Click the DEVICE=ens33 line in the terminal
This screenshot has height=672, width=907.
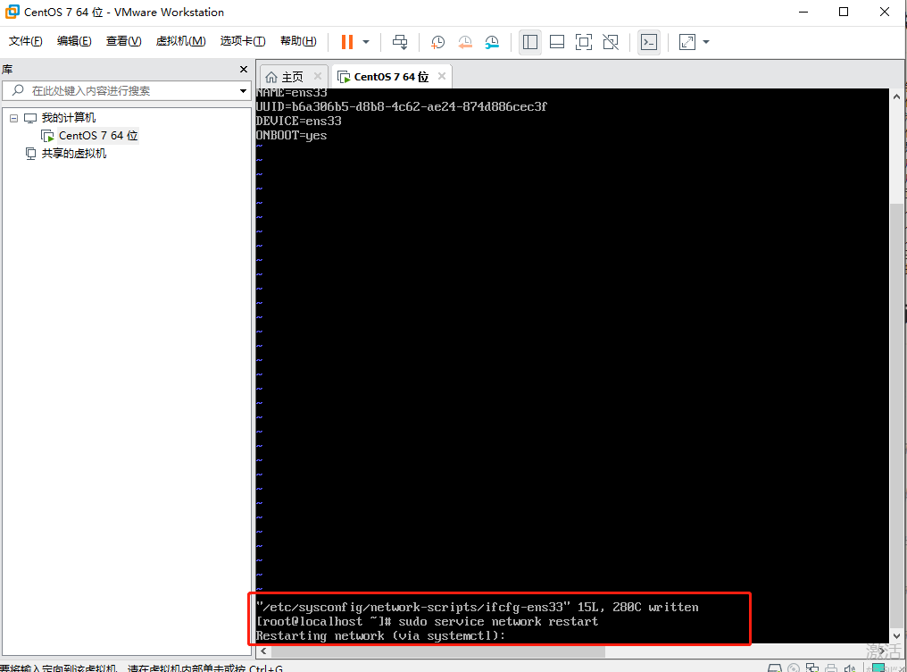pyautogui.click(x=298, y=121)
